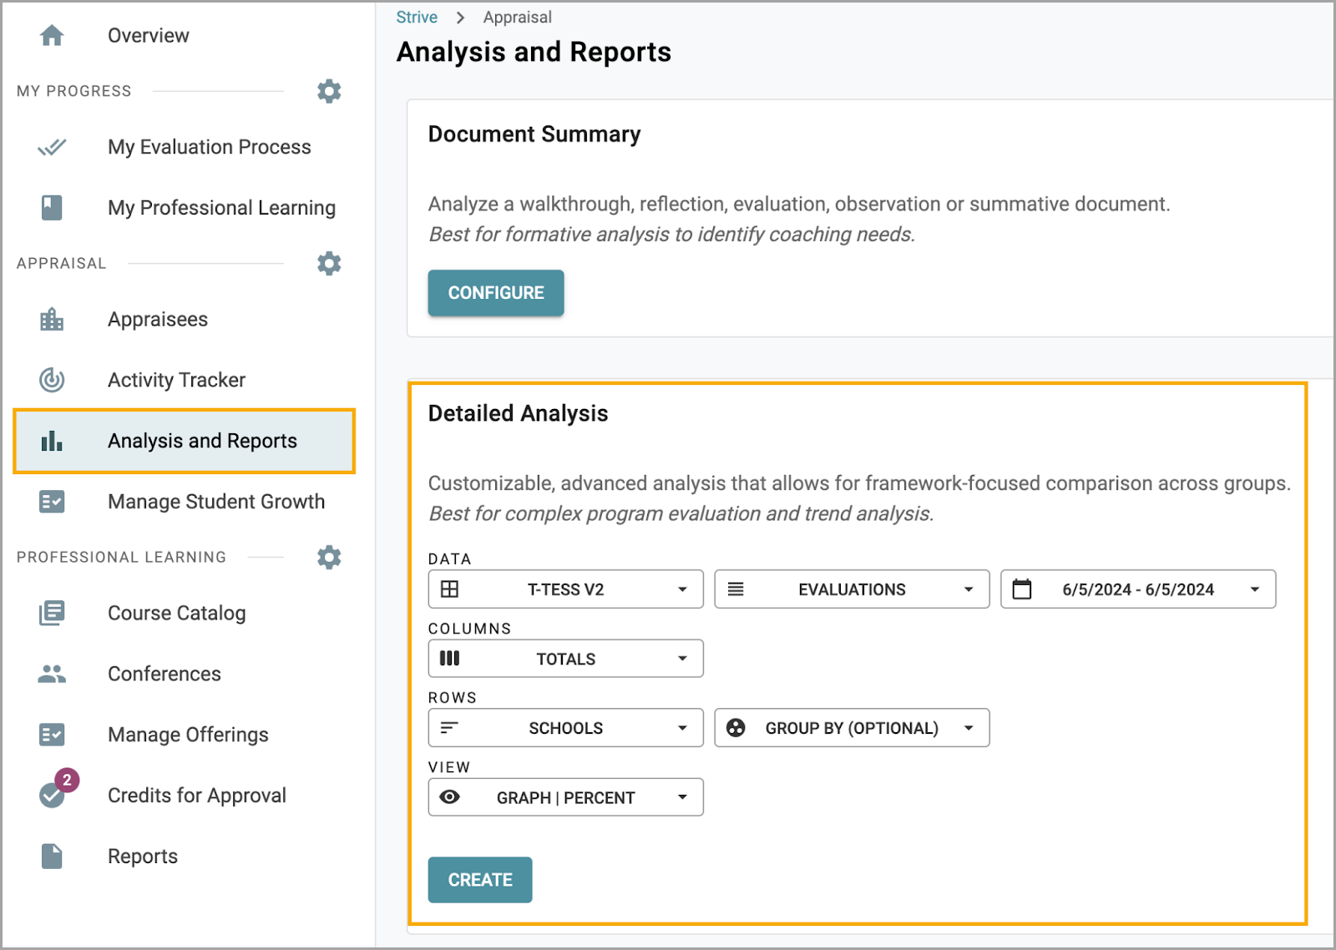
Task: Click the Document Summary heading
Action: [x=534, y=134]
